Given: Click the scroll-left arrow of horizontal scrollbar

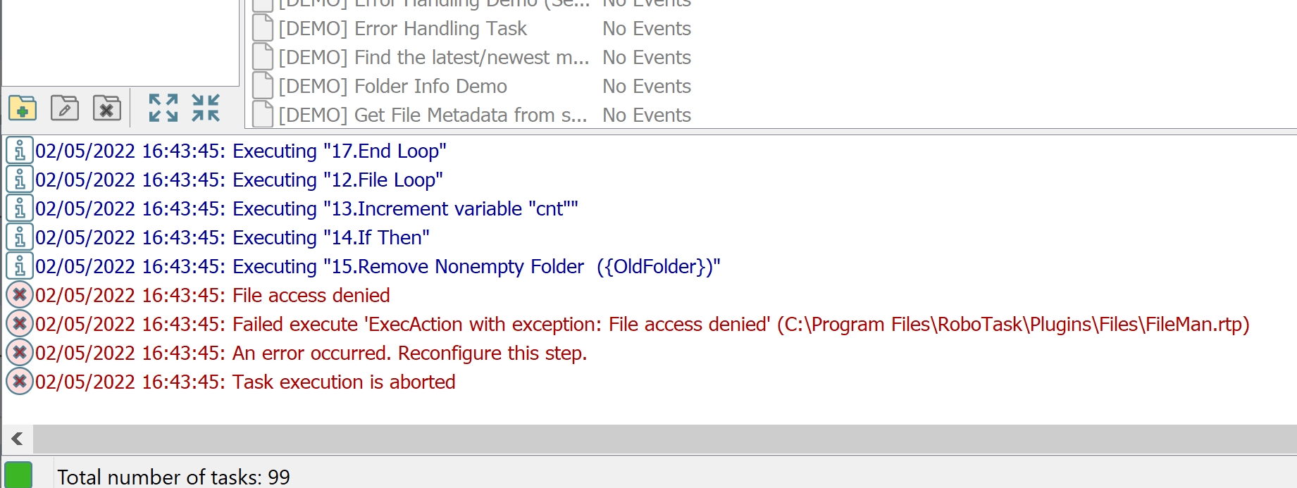Looking at the screenshot, I should click(18, 439).
